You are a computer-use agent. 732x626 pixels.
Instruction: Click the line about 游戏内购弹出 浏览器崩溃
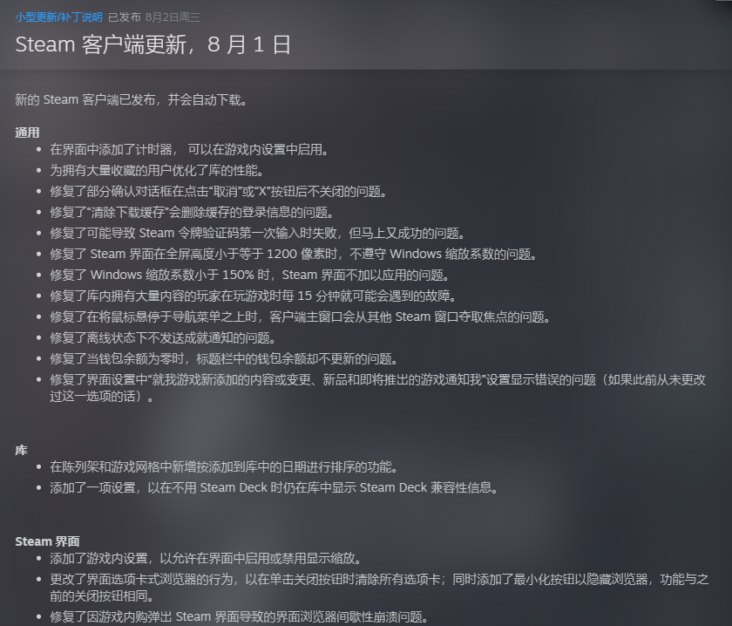(240, 616)
